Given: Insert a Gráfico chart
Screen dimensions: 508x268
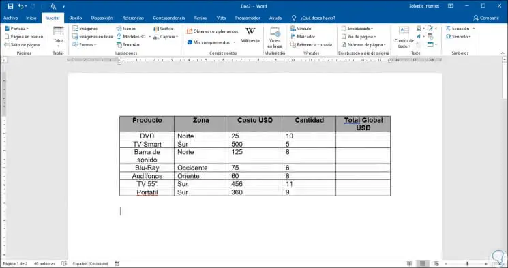Looking at the screenshot, I should pyautogui.click(x=164, y=29).
